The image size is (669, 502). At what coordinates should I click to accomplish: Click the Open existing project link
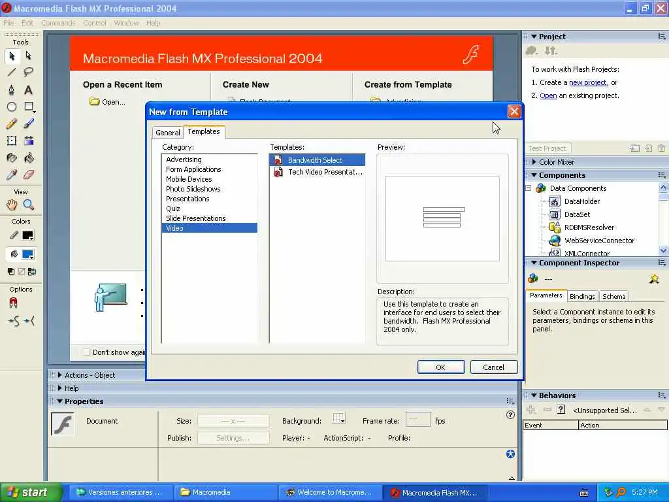tap(548, 95)
